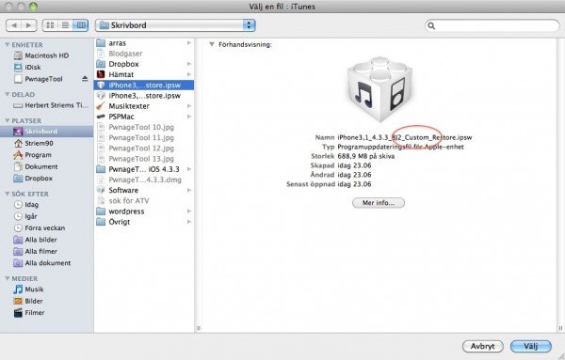565x360 pixels.
Task: Open the Hämtat folder
Action: coord(144,74)
